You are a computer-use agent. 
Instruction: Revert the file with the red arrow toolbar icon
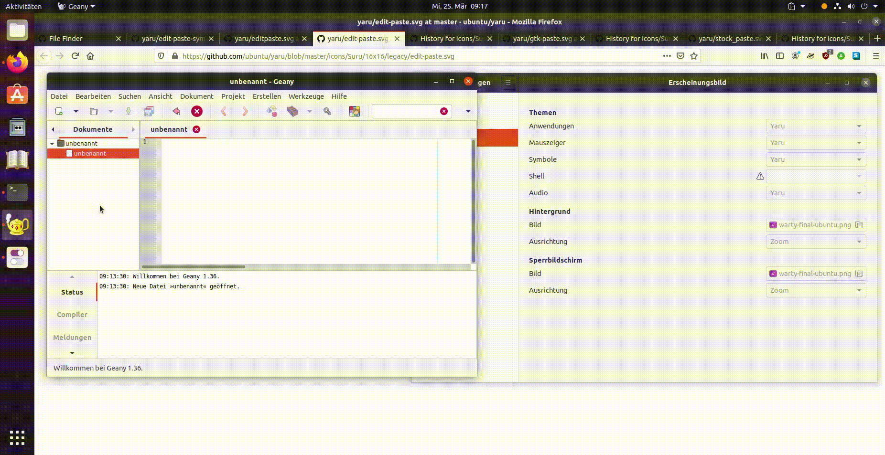[x=176, y=111]
